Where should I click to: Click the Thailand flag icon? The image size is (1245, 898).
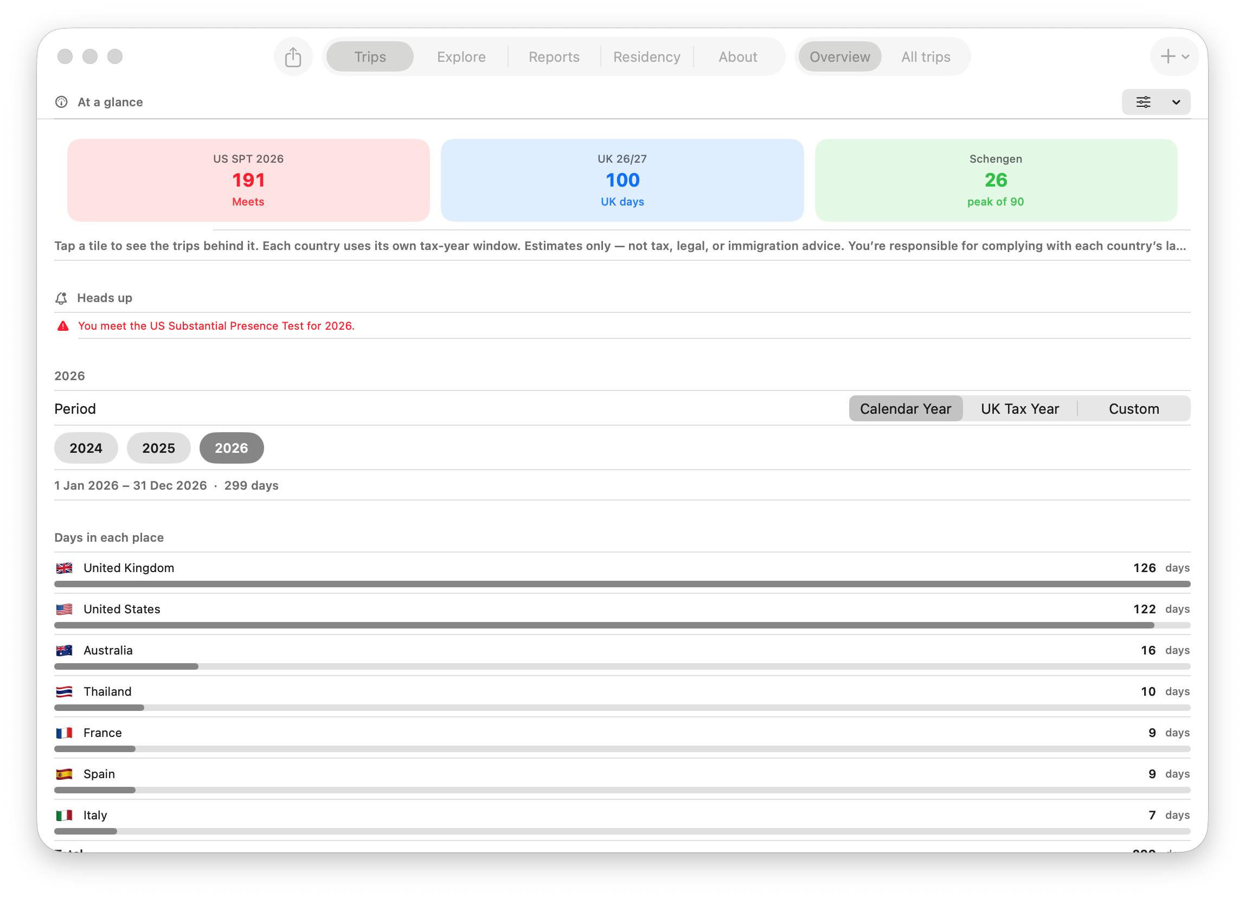click(x=64, y=691)
